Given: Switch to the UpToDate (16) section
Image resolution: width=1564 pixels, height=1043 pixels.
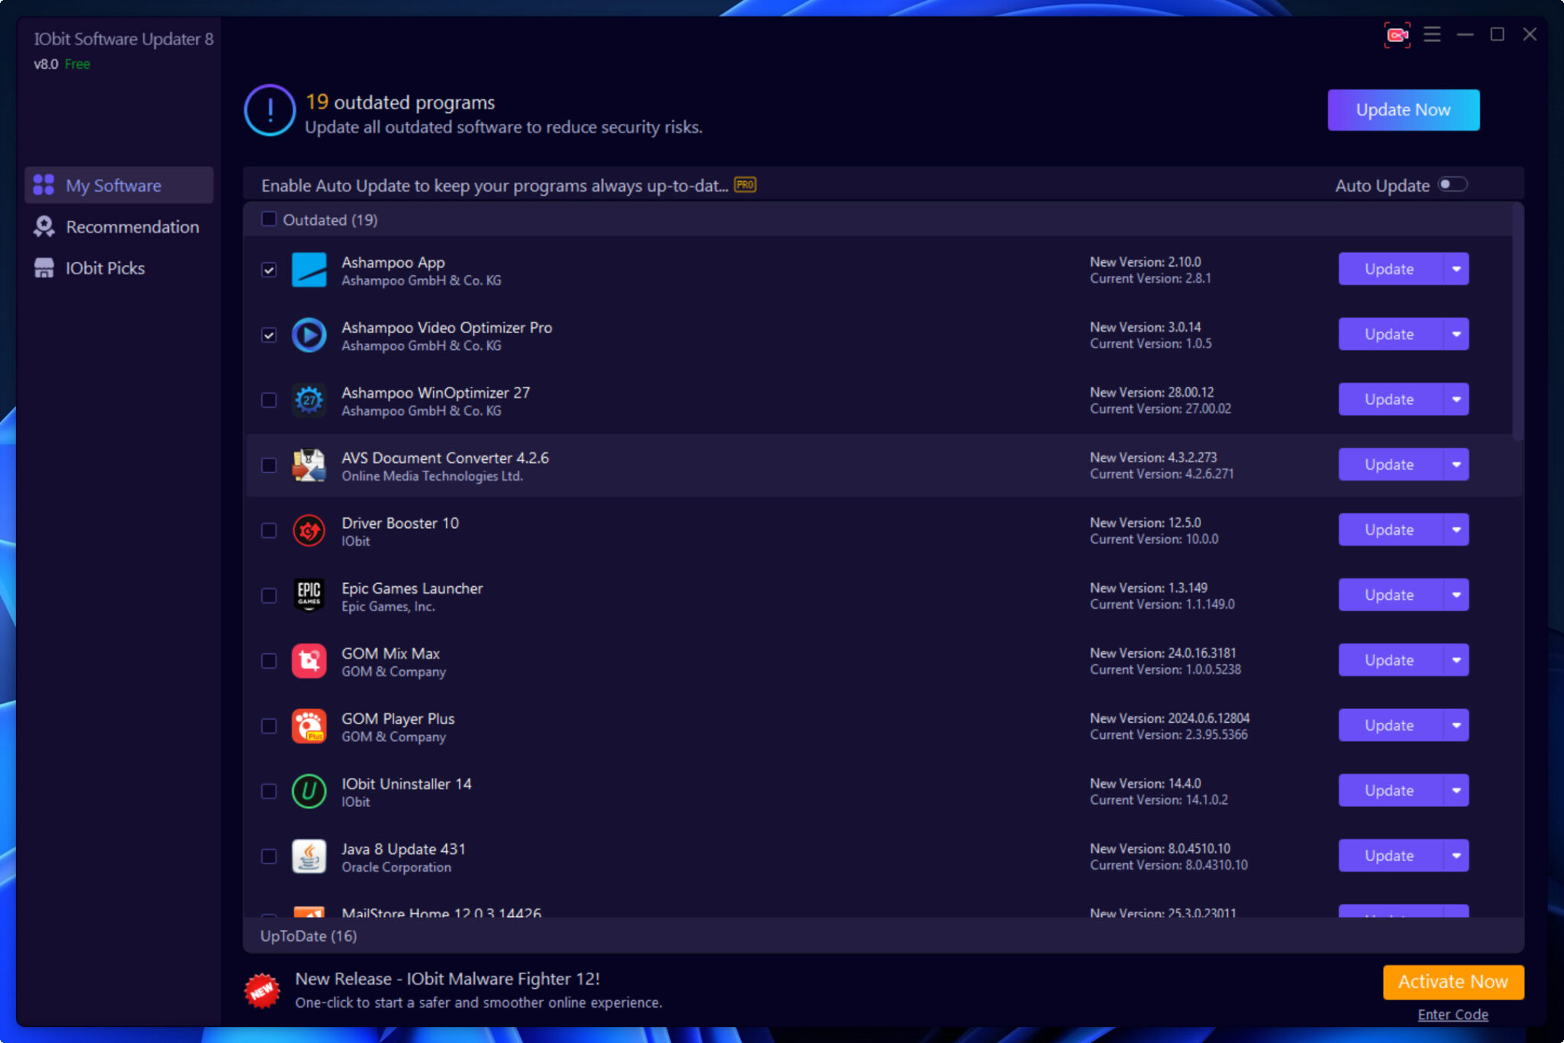Looking at the screenshot, I should click(x=309, y=935).
